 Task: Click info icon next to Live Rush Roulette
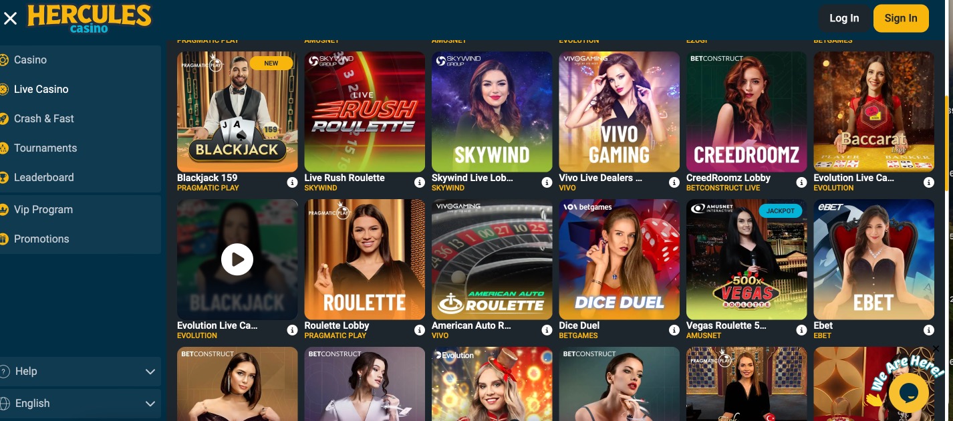[419, 182]
